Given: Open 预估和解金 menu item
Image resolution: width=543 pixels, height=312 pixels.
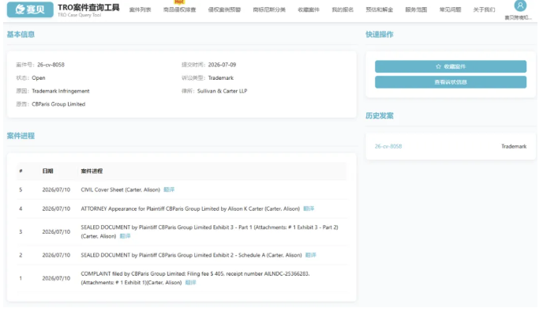Looking at the screenshot, I should (379, 9).
